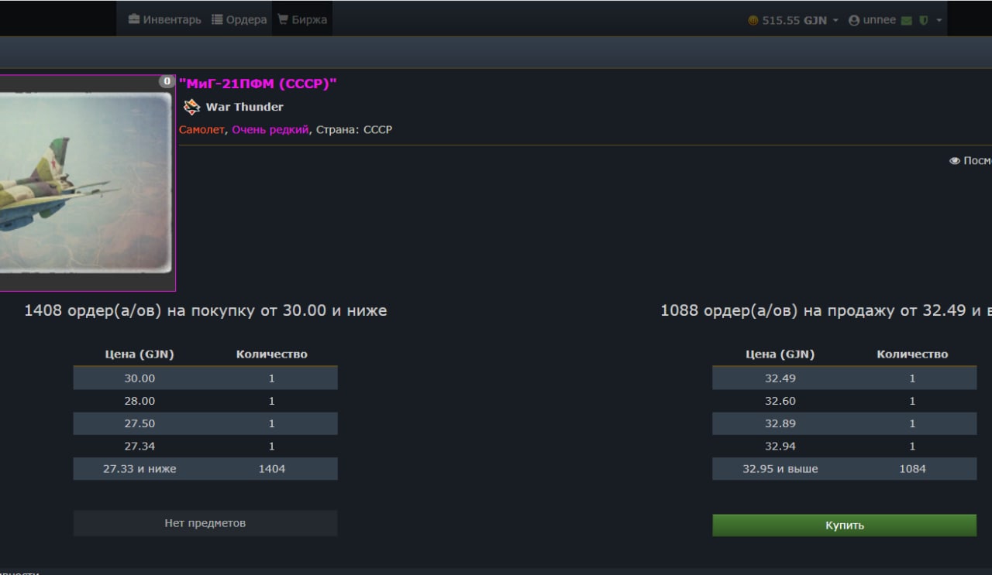
Task: Click the buy table Количество header
Action: (x=272, y=354)
